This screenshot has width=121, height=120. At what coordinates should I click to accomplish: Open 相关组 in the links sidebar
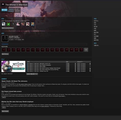pos(95,27)
